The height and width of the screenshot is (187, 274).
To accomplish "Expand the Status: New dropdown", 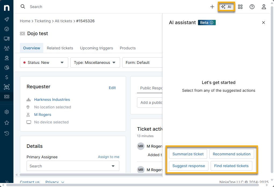I will 44,63.
